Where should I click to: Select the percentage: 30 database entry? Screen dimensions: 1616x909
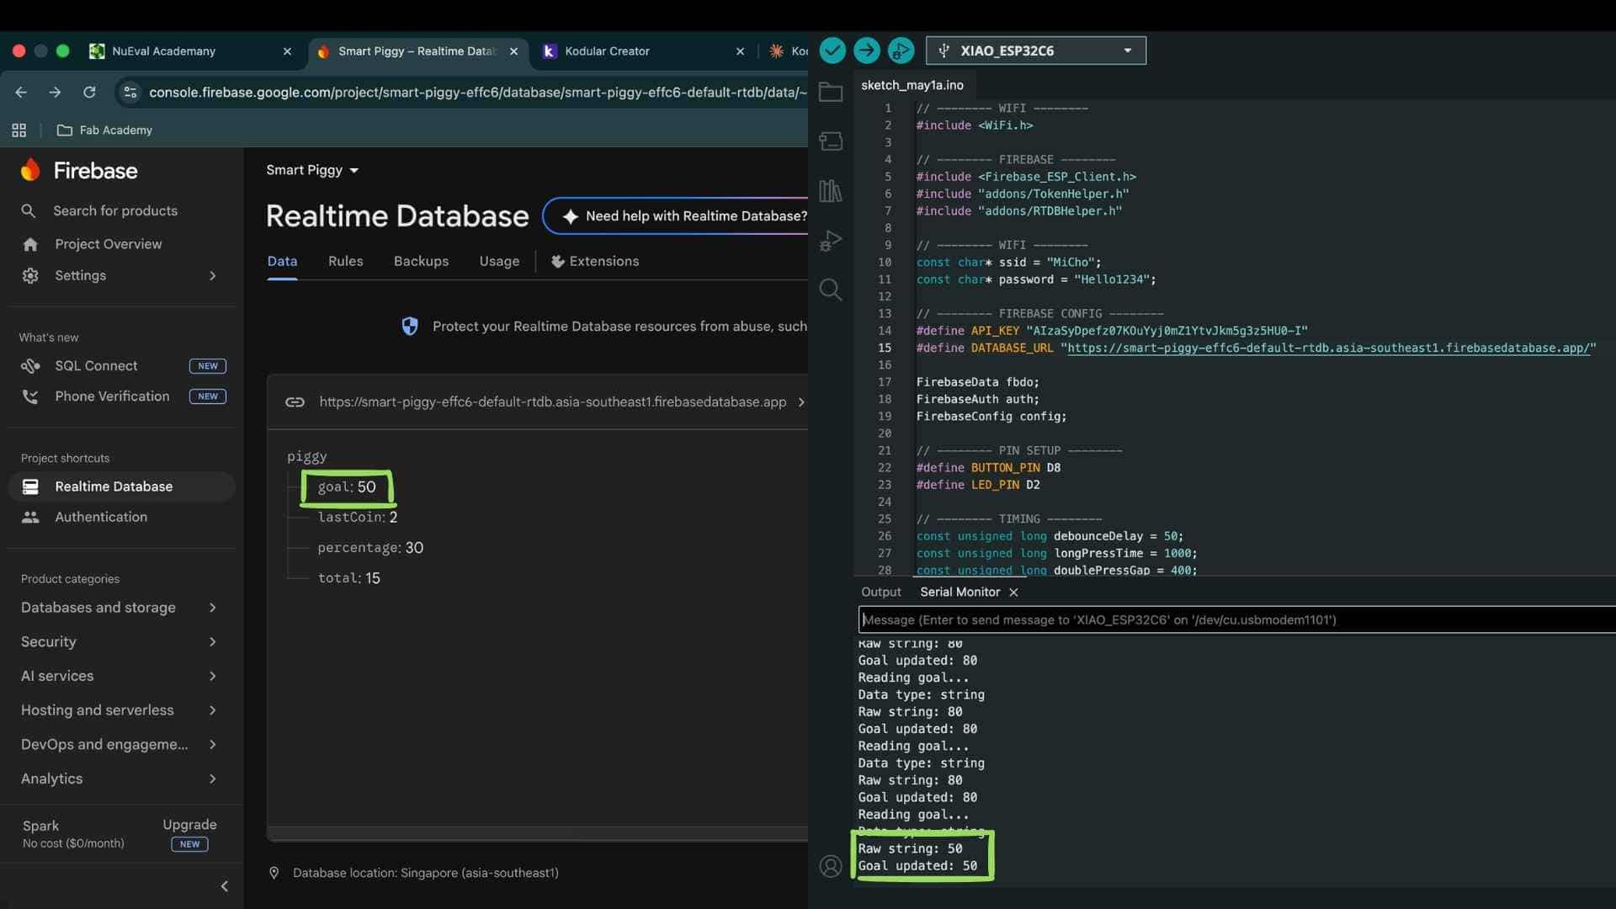point(370,548)
